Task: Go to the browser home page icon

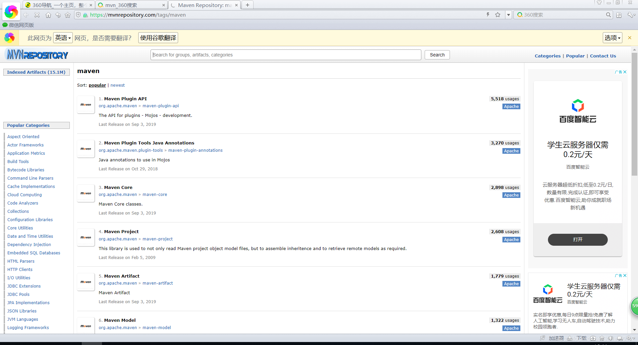Action: [x=48, y=15]
